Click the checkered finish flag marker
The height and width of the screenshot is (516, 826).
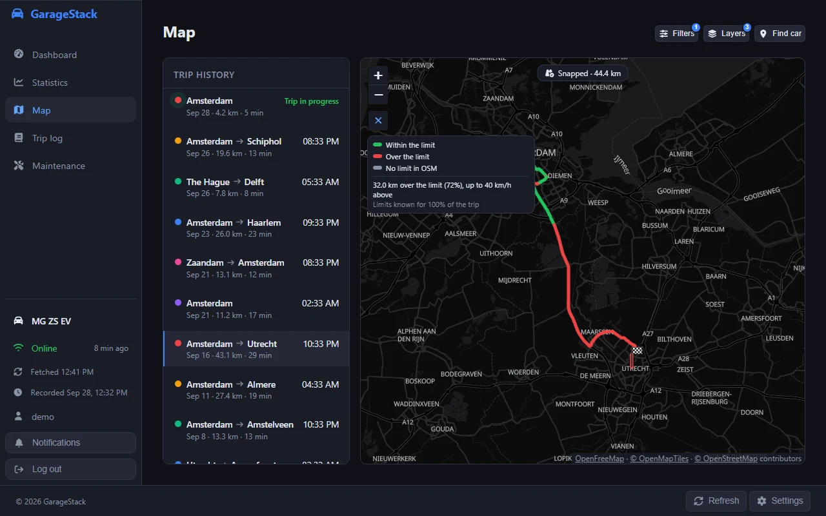tap(637, 350)
